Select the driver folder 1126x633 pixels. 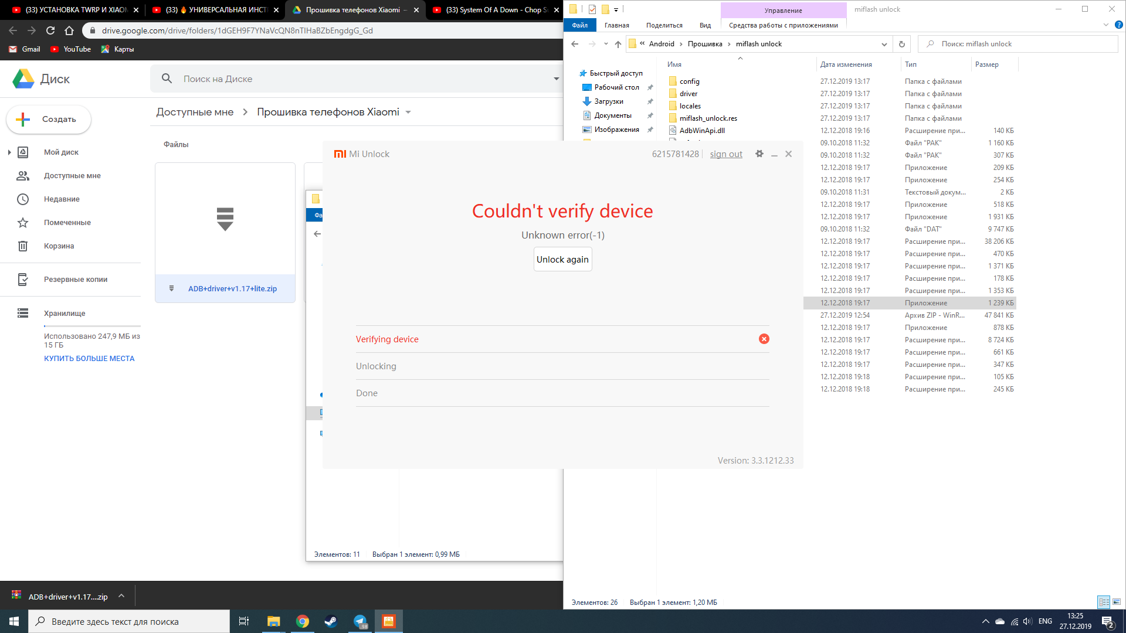point(688,94)
